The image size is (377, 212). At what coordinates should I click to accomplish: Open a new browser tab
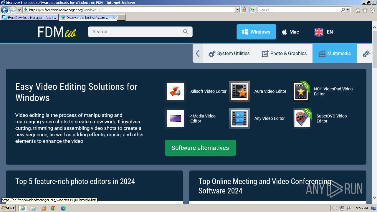(x=121, y=18)
